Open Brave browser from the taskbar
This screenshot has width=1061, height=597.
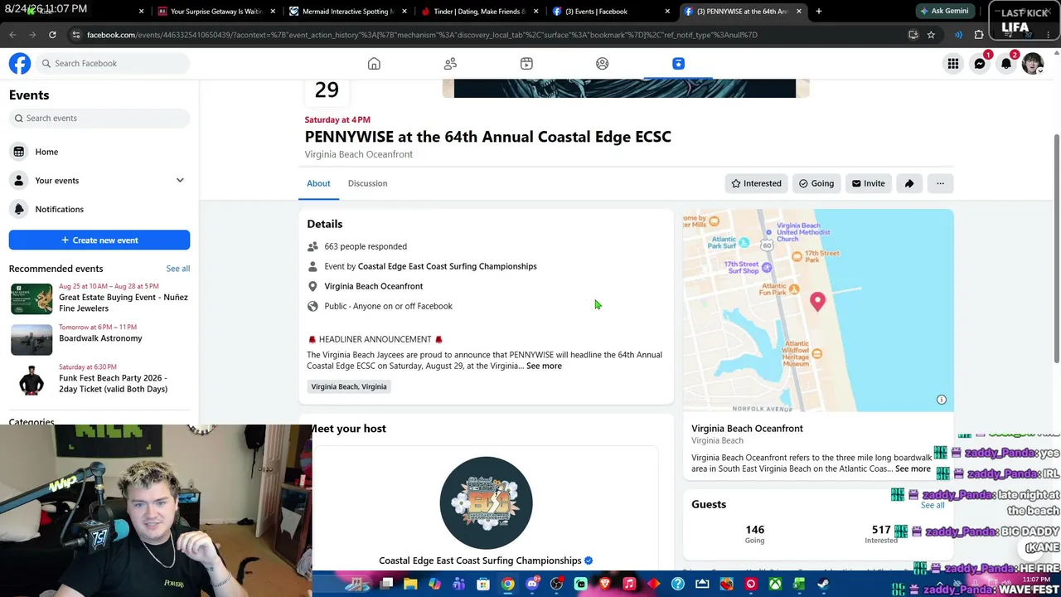[604, 585]
